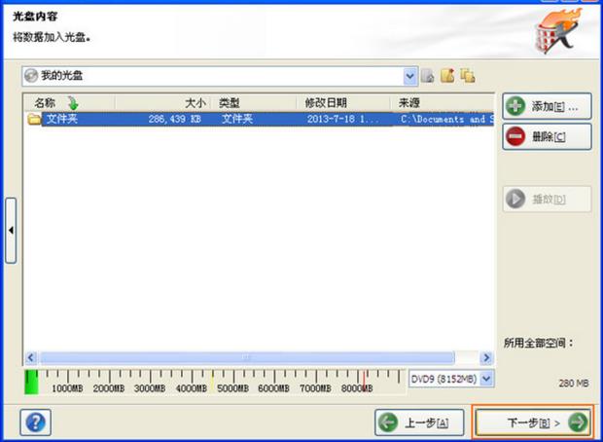Screen dimensions: 603x442
Task: Expand the left side panel arrow
Action: pyautogui.click(x=11, y=230)
